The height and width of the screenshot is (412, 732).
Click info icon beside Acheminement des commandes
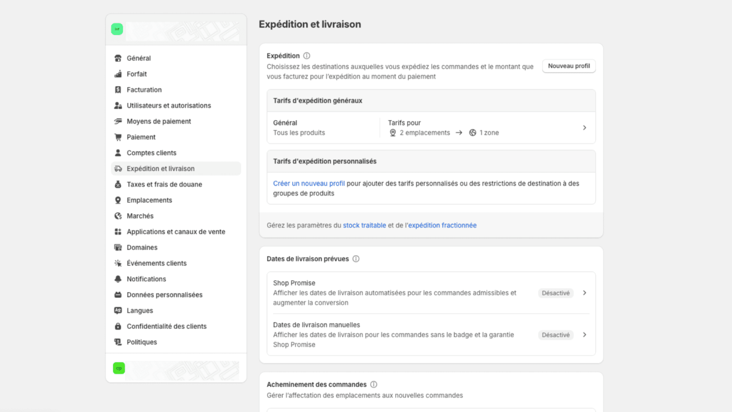(373, 384)
